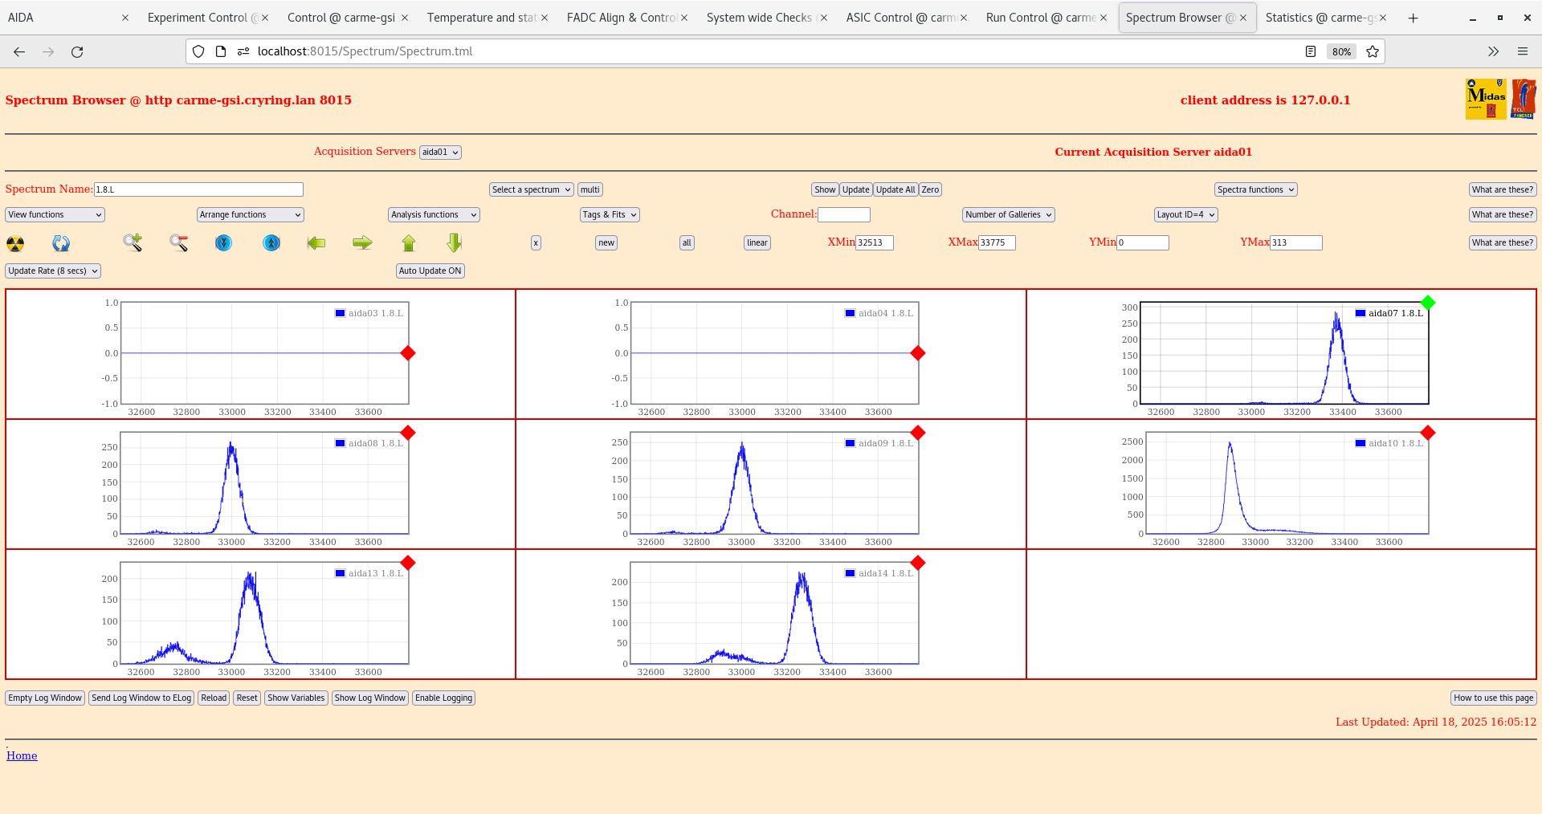Open the Number of Galleries dropdown
1542x814 pixels.
tap(1009, 214)
